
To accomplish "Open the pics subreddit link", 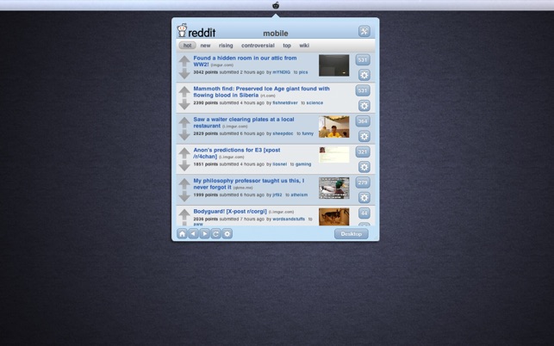I will [303, 72].
